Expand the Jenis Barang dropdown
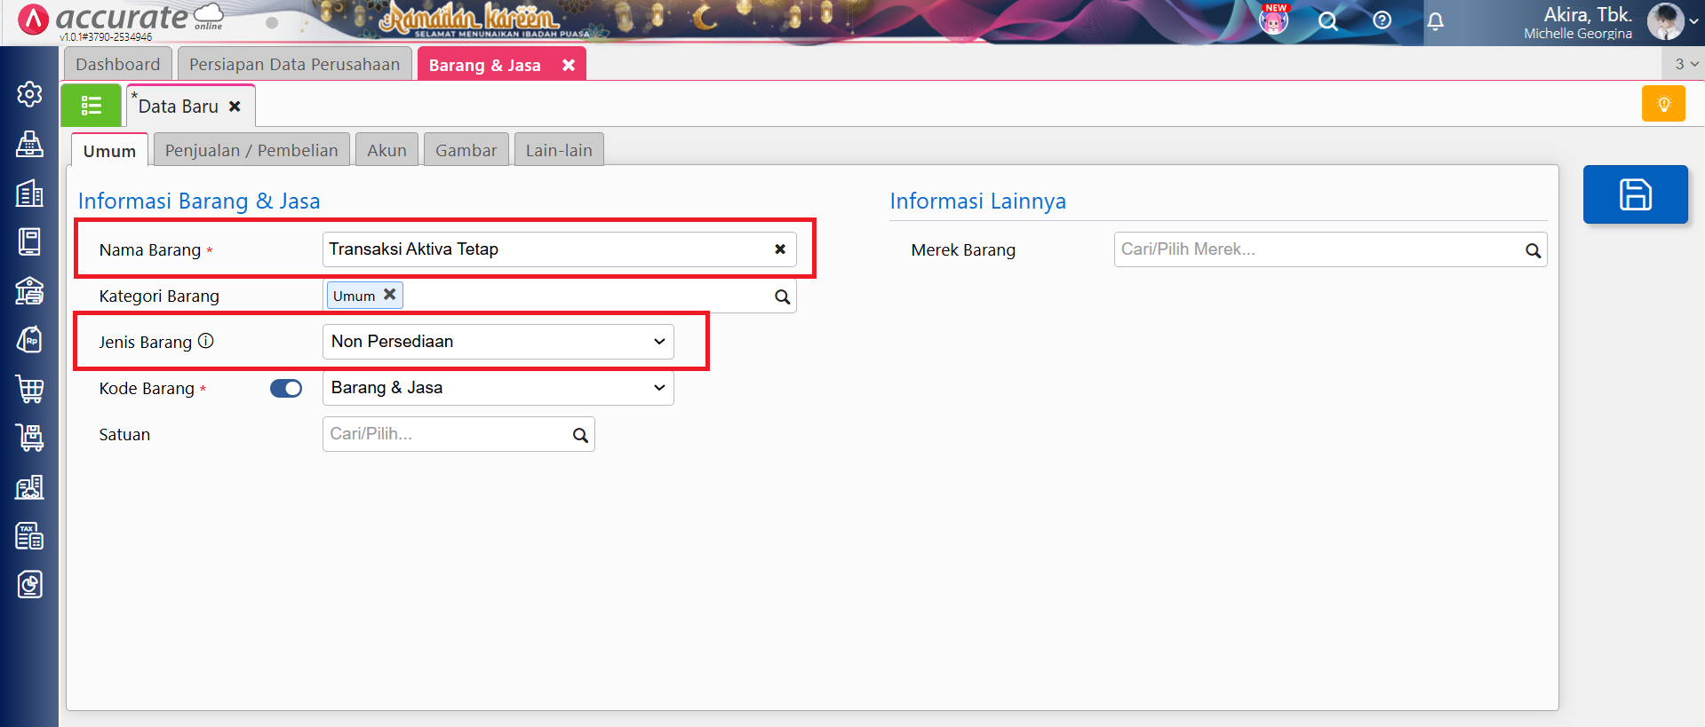The height and width of the screenshot is (727, 1705). 498,342
